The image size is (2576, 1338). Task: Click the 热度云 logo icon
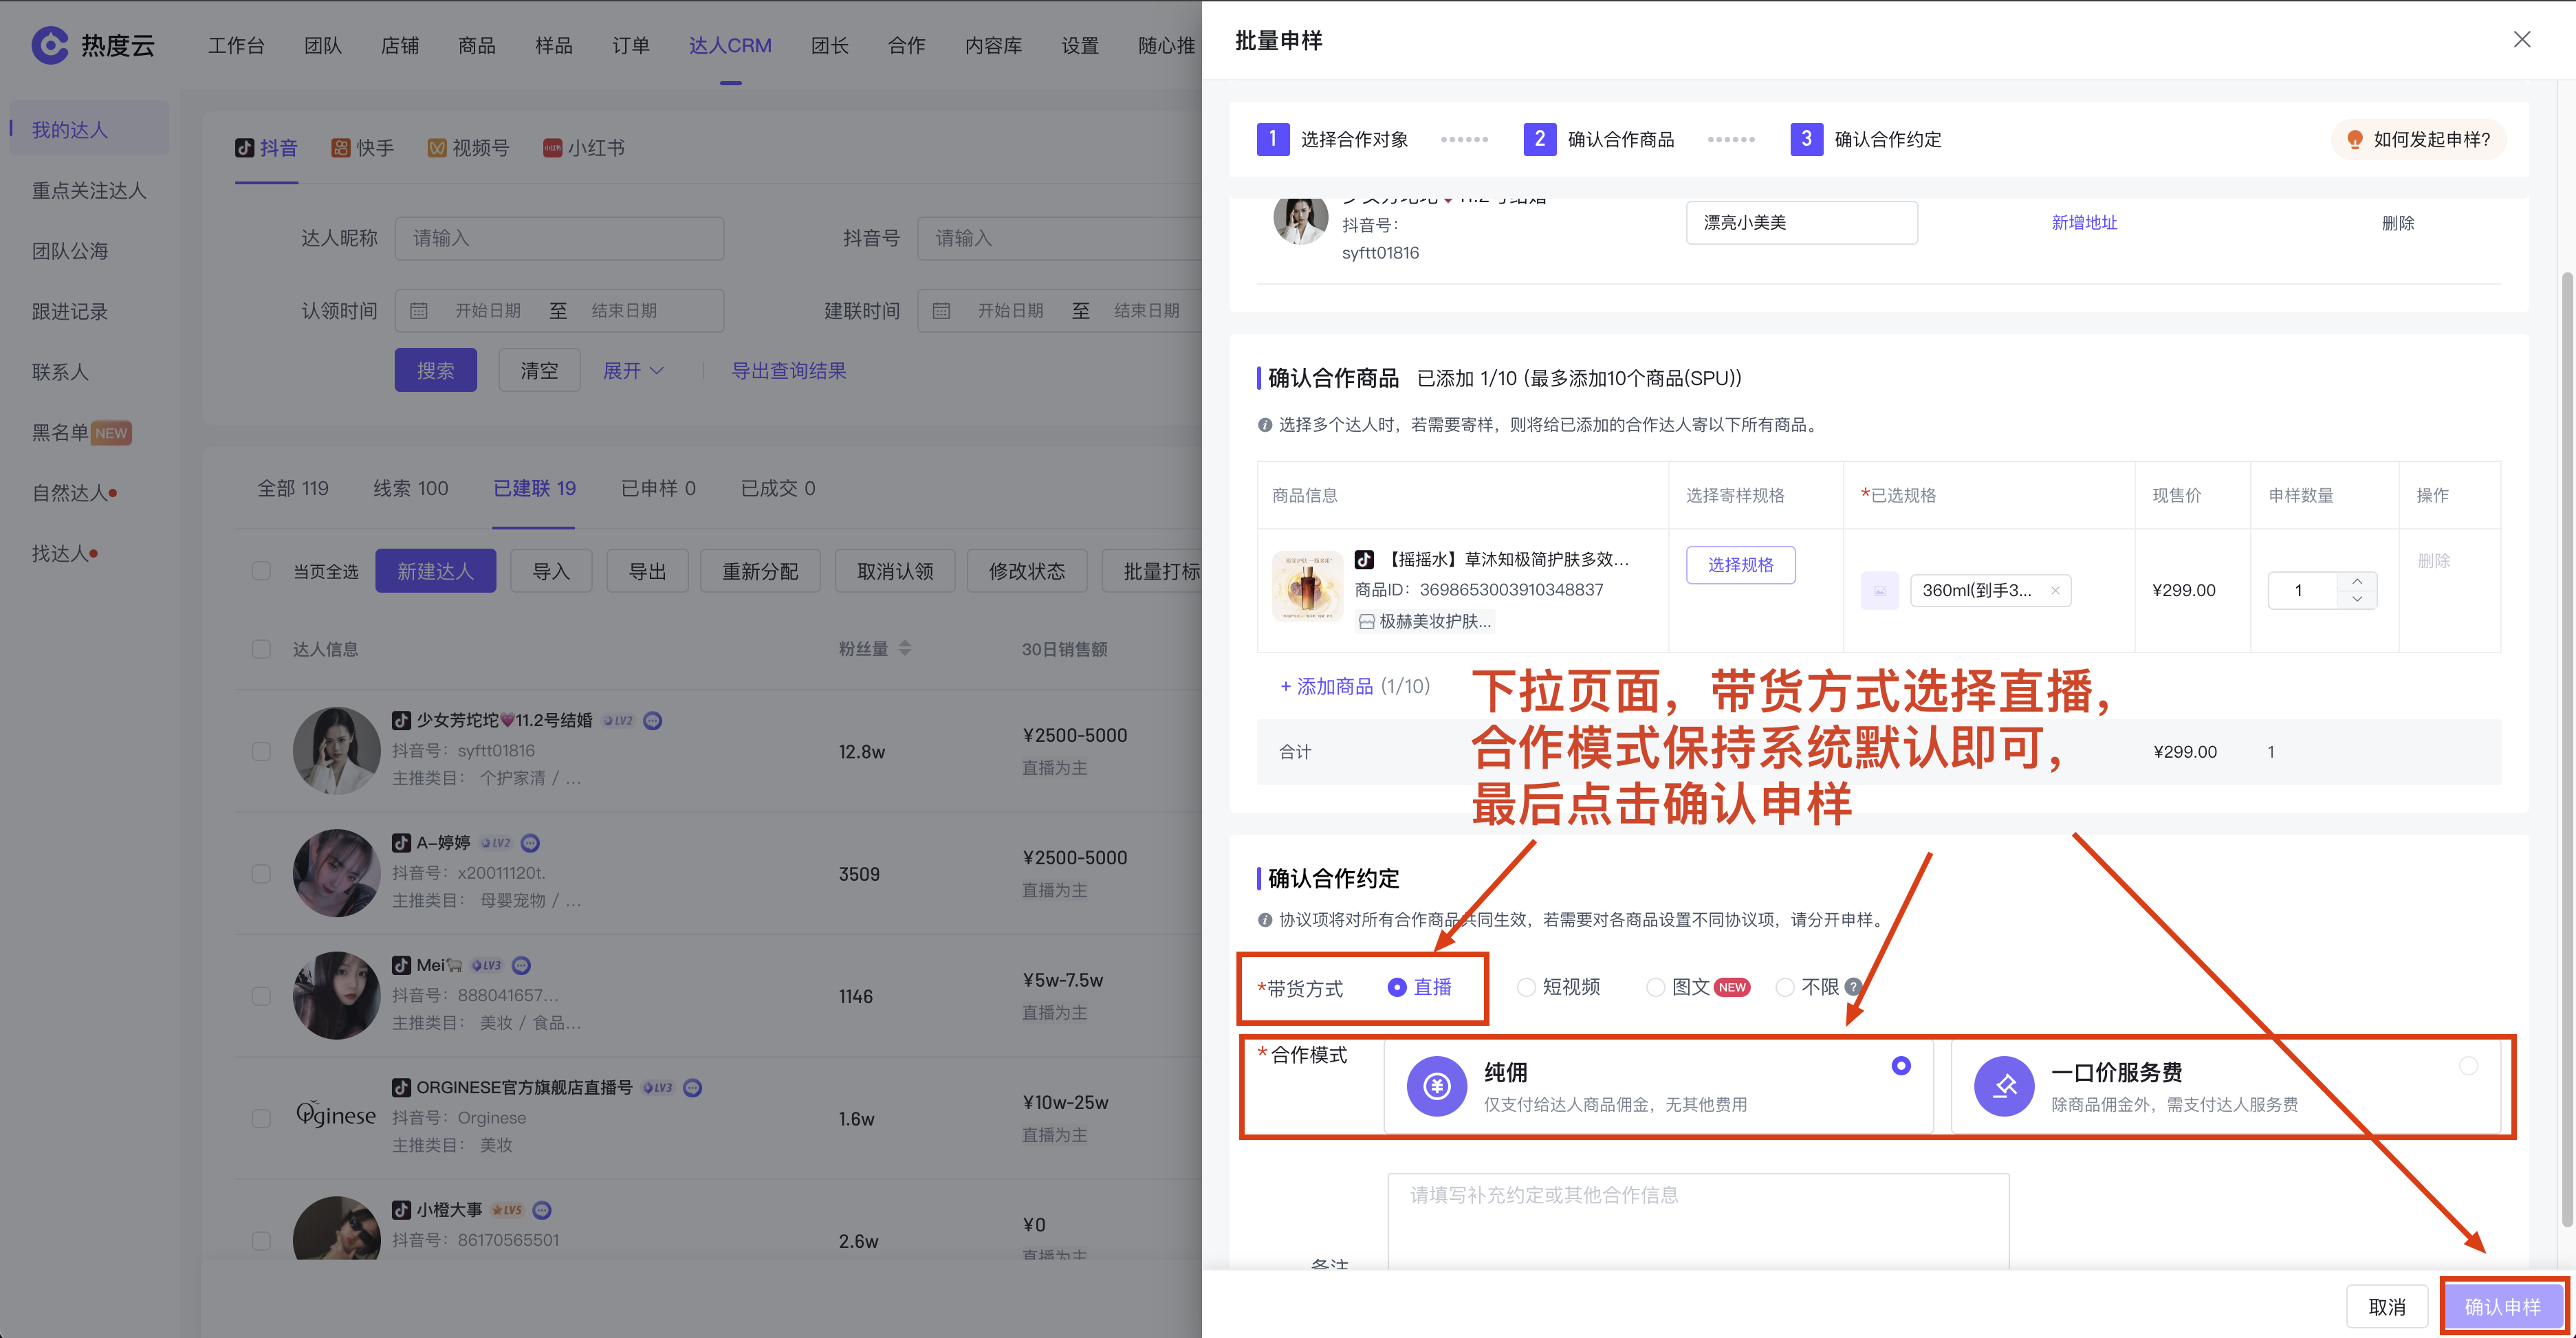50,45
